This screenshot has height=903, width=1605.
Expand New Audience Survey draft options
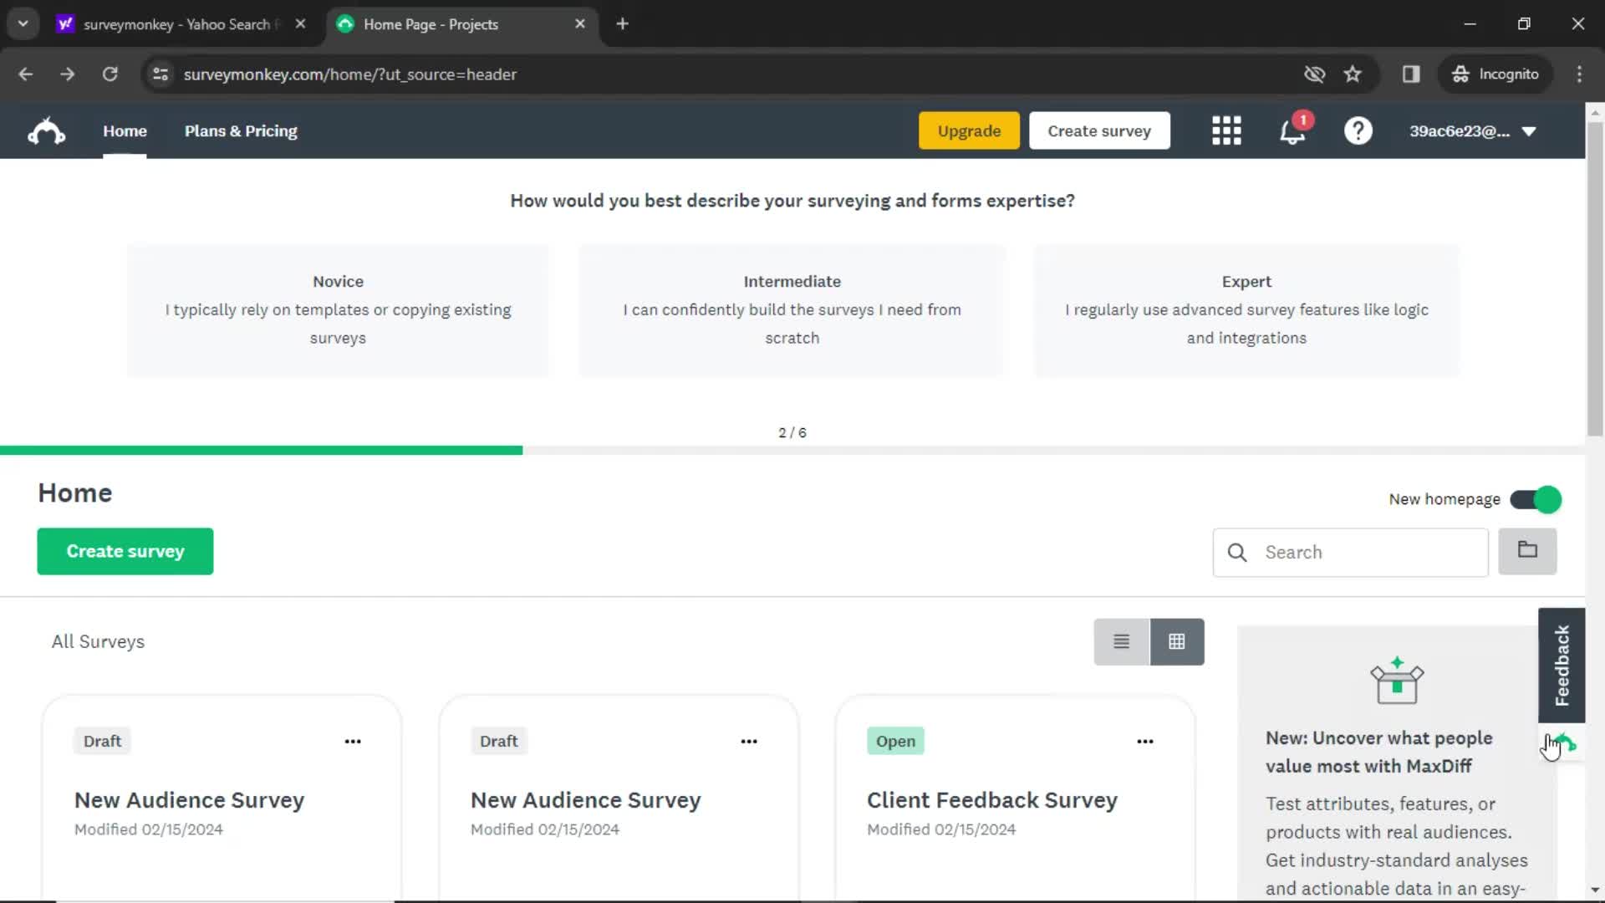point(353,741)
